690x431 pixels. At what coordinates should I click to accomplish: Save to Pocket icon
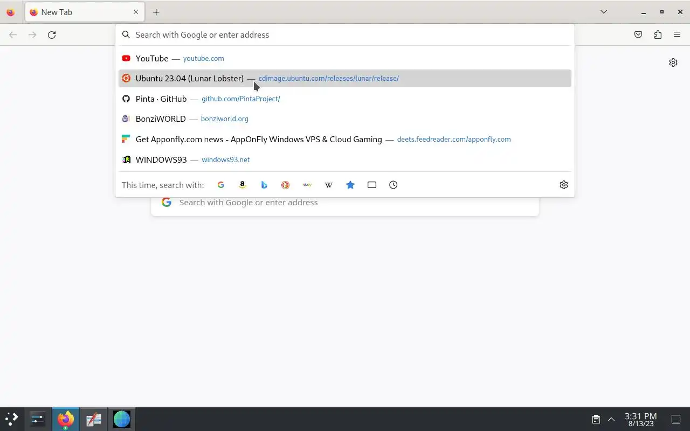pyautogui.click(x=638, y=34)
